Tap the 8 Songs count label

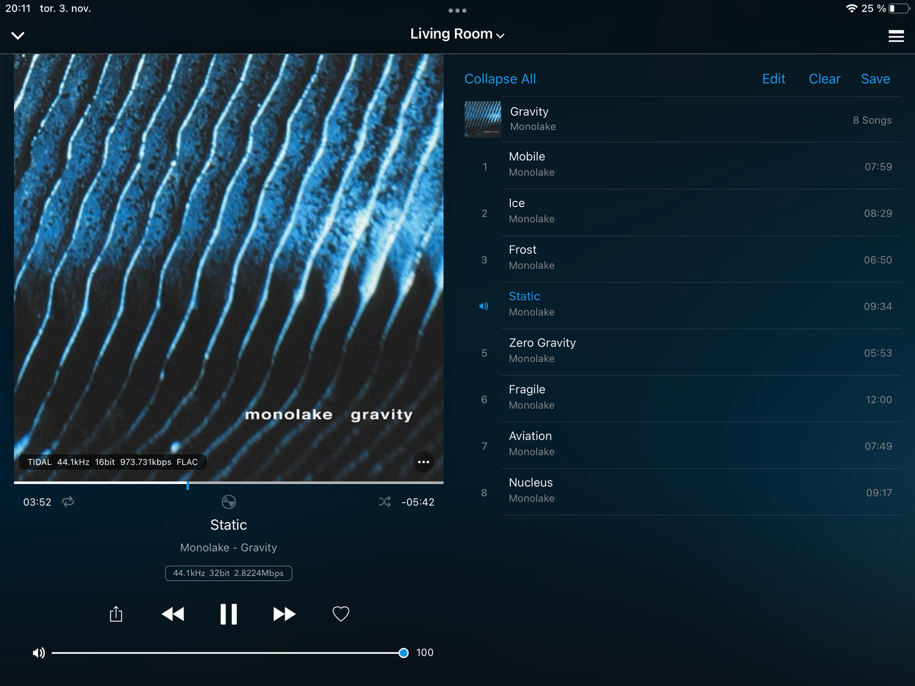pyautogui.click(x=872, y=120)
